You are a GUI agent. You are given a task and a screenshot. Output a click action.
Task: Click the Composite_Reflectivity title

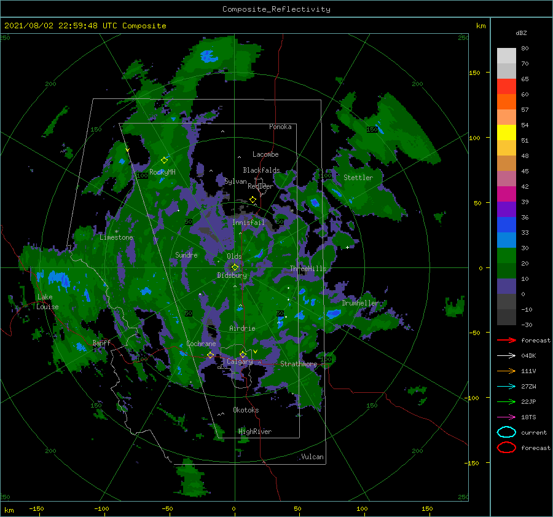coord(276,9)
